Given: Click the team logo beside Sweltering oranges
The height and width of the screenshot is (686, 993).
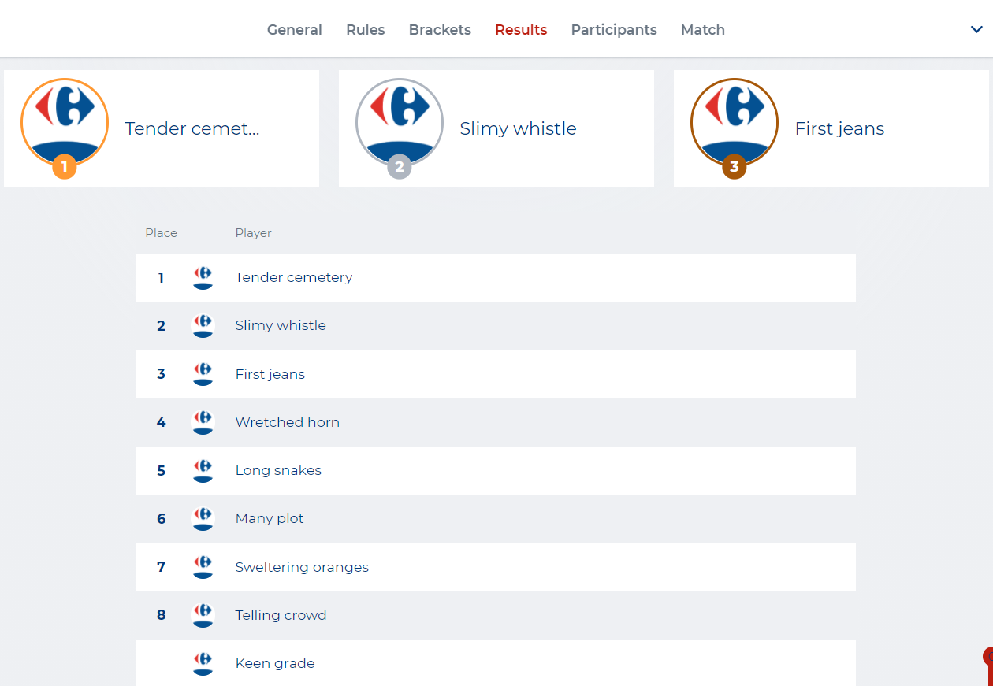Looking at the screenshot, I should [203, 567].
